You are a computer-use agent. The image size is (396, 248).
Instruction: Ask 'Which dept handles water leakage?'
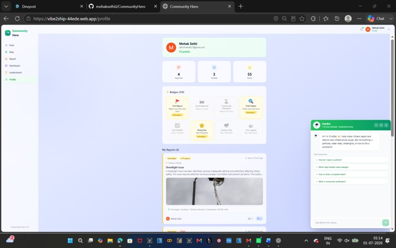(x=351, y=167)
